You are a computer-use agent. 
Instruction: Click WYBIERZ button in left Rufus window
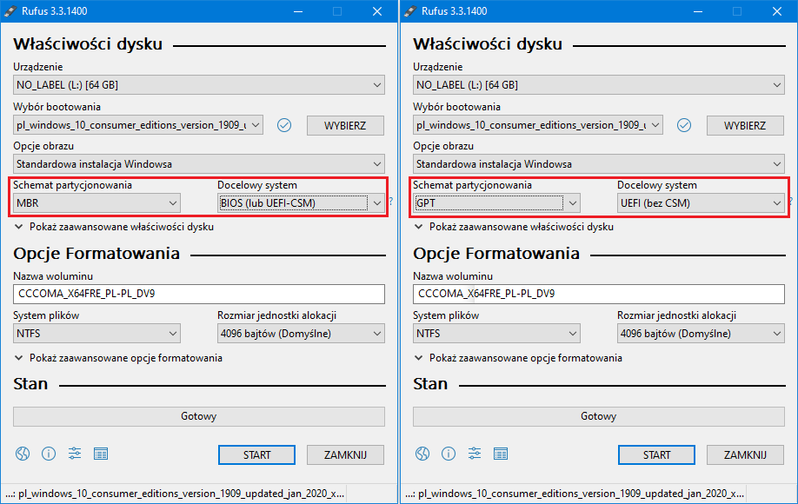tap(346, 126)
